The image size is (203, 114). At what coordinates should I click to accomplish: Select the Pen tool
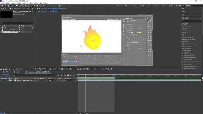point(26,6)
